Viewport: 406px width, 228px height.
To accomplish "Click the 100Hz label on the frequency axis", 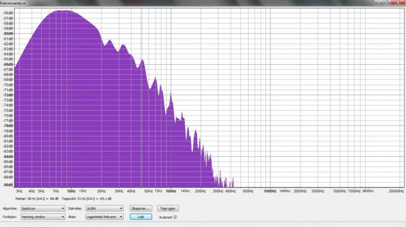I will point(171,191).
